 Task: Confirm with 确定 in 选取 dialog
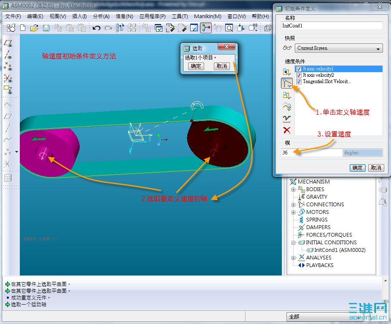click(x=196, y=66)
